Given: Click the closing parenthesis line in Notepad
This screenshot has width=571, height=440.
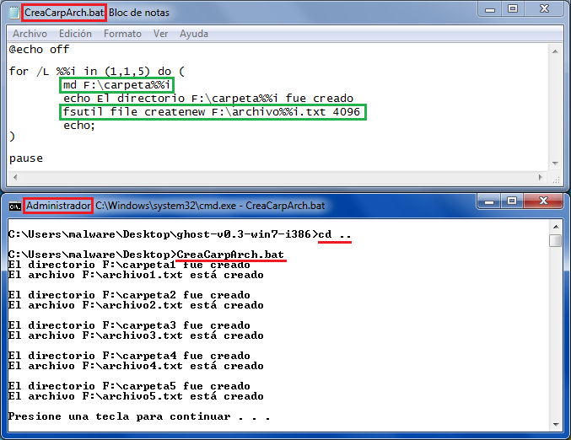Looking at the screenshot, I should point(12,137).
